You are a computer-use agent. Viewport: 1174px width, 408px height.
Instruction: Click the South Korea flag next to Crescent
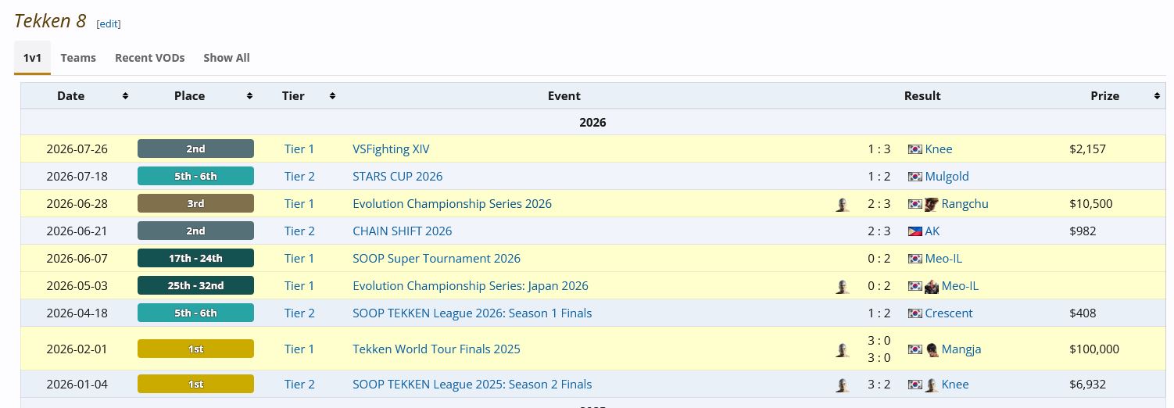point(915,313)
